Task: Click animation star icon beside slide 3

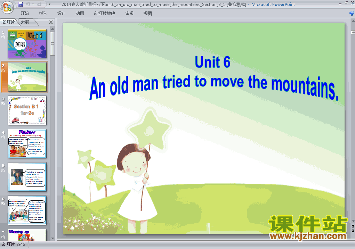Action: click(3, 103)
